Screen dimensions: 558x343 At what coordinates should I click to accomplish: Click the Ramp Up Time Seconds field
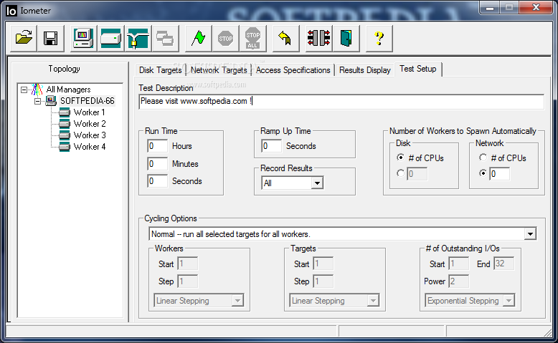click(x=271, y=146)
